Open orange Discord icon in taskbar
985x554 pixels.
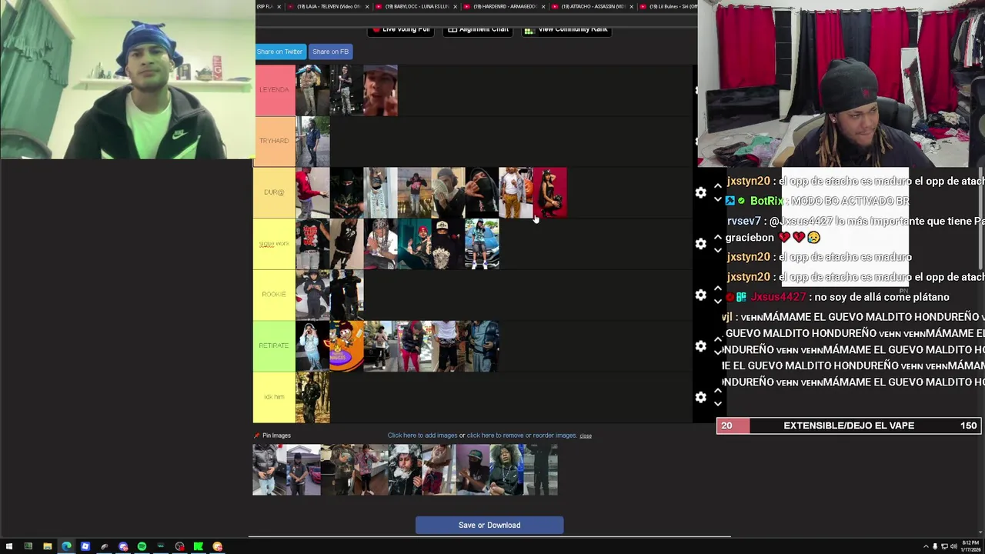pos(218,546)
